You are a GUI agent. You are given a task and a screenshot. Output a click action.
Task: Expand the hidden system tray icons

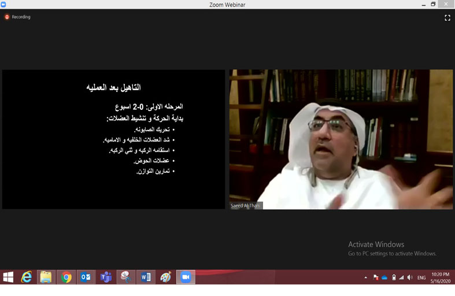coord(365,277)
